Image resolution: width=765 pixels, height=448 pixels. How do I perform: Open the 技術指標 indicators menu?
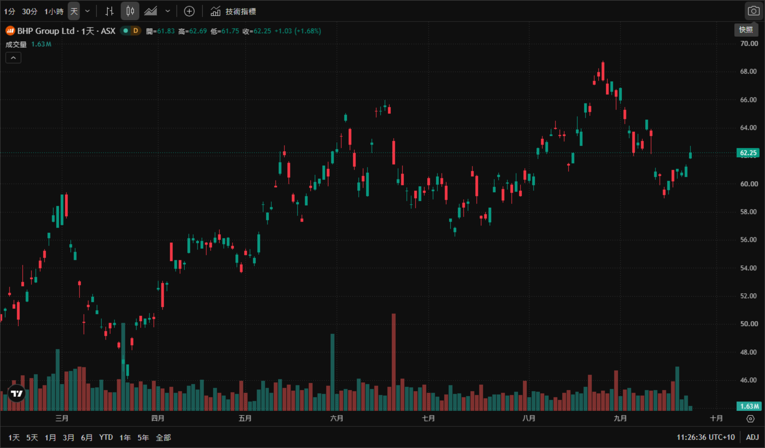click(233, 11)
